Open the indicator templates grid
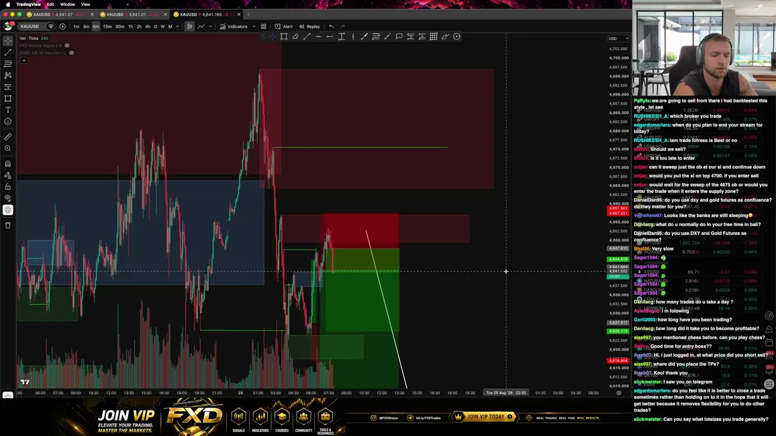Screen dimensions: 776x436 (264, 27)
